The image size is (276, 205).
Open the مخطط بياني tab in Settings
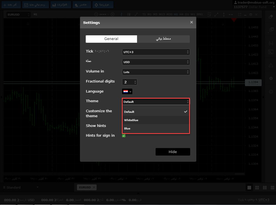(163, 39)
